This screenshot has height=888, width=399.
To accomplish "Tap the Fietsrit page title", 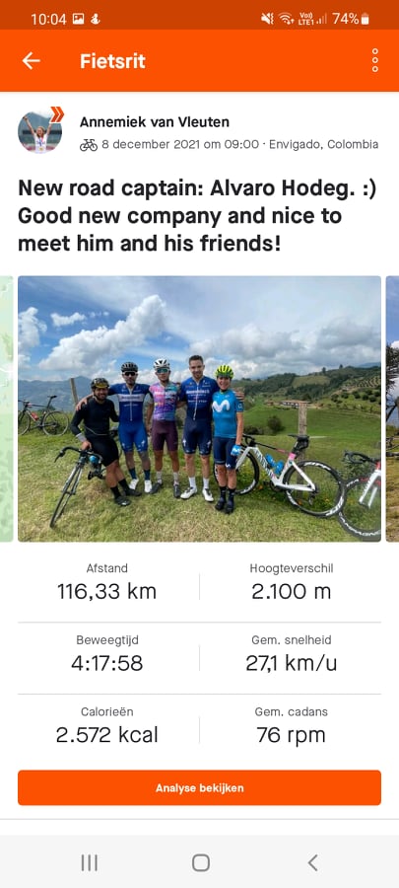I will pos(112,61).
